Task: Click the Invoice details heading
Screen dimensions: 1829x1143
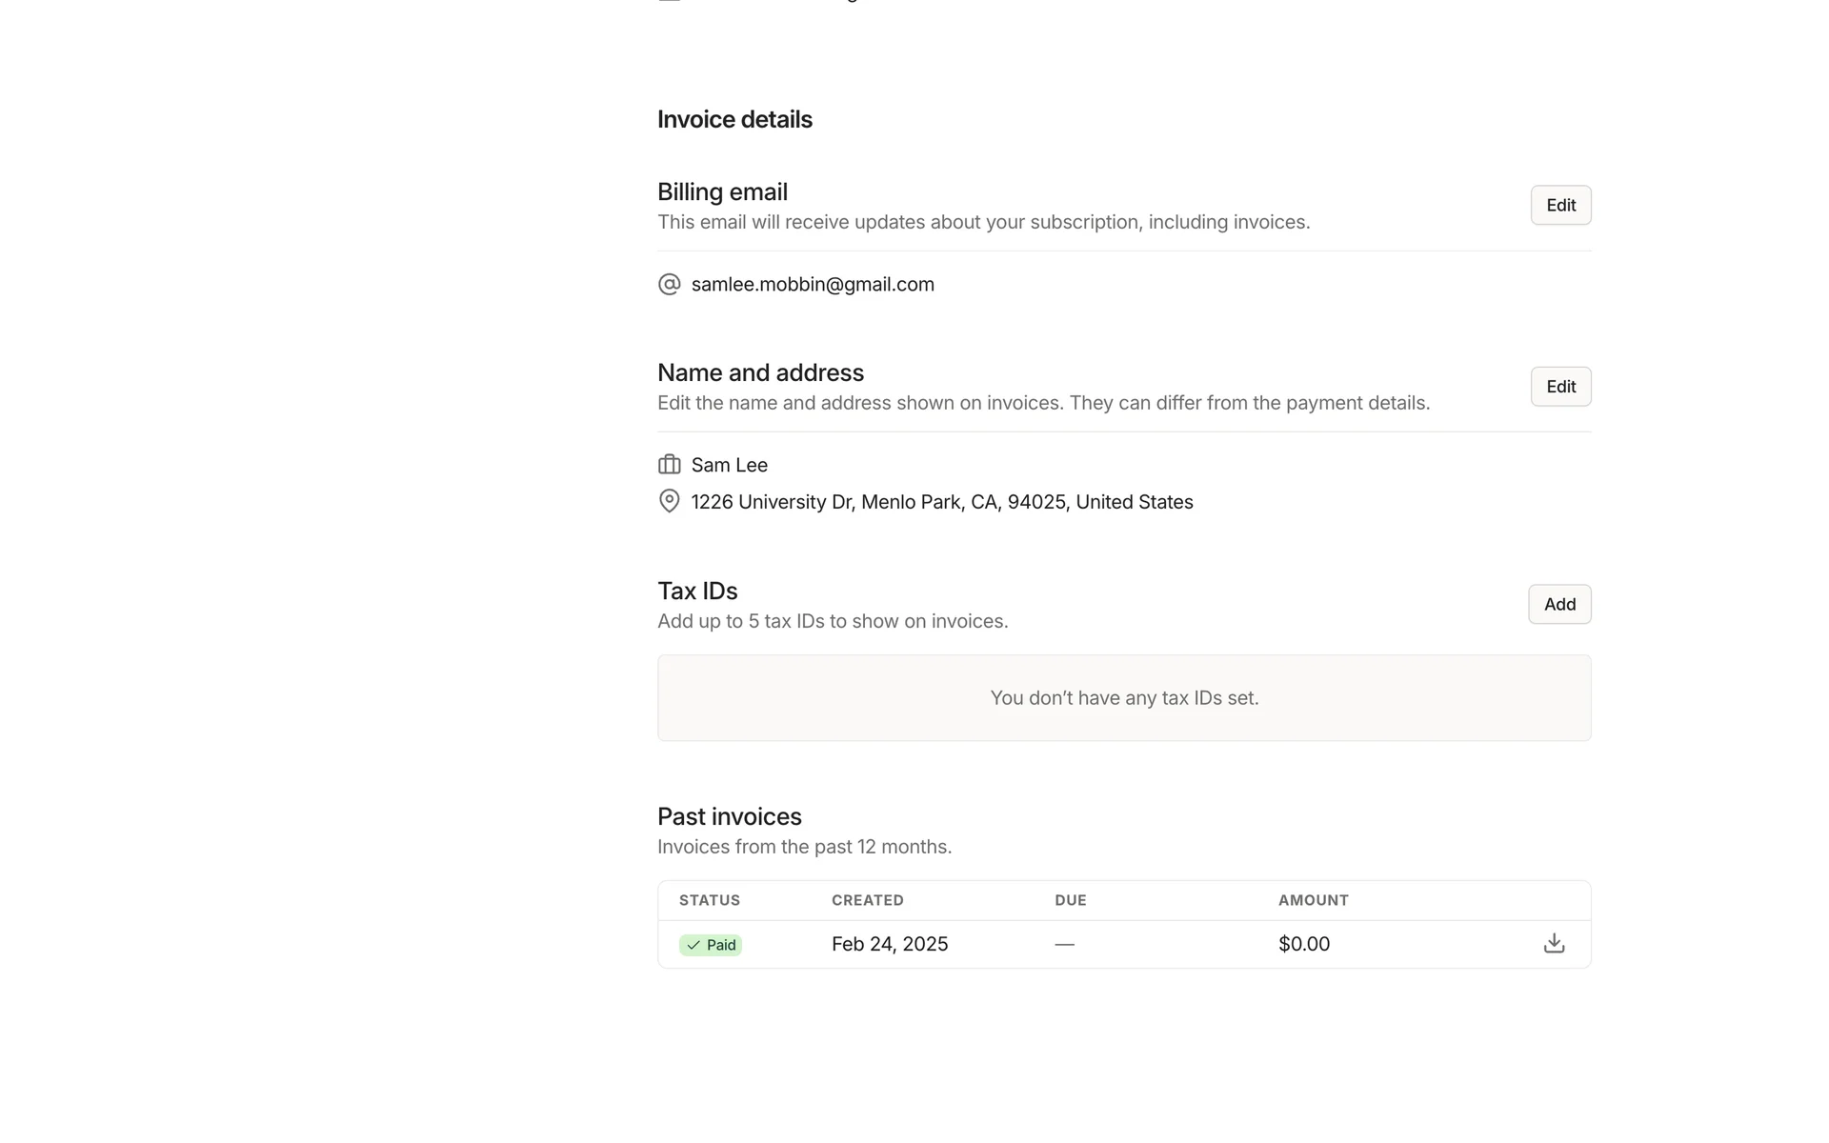Action: pos(734,119)
